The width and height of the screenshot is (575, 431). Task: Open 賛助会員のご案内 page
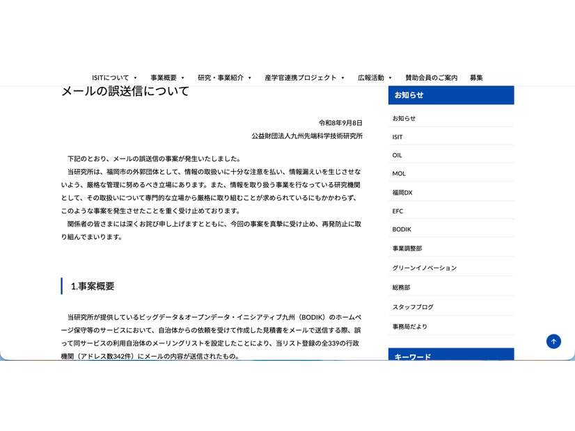[432, 78]
